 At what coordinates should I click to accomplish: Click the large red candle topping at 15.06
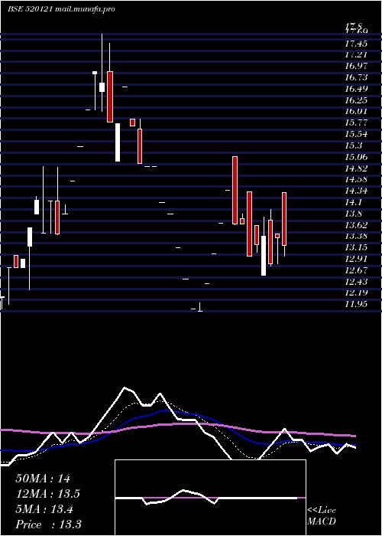click(235, 190)
